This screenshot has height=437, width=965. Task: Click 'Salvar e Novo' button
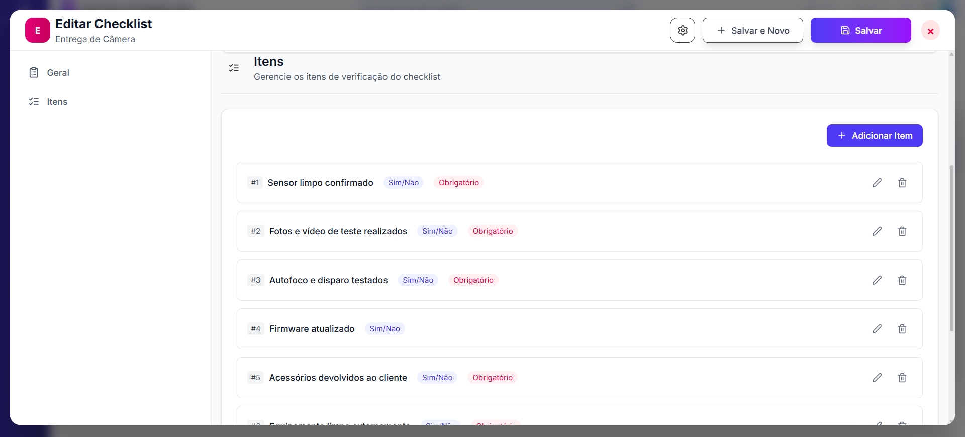[752, 30]
